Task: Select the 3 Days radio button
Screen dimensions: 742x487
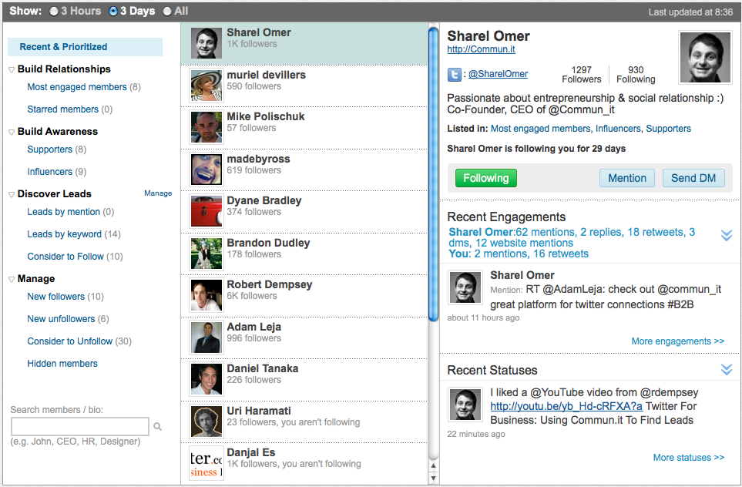Action: pyautogui.click(x=113, y=11)
